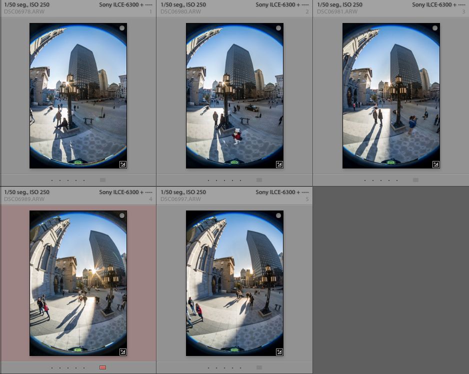The width and height of the screenshot is (469, 374).
Task: Add DSC06980.ARW to quick collection via circle
Action: coord(278,28)
